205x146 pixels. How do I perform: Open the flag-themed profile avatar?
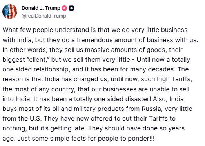(10, 12)
